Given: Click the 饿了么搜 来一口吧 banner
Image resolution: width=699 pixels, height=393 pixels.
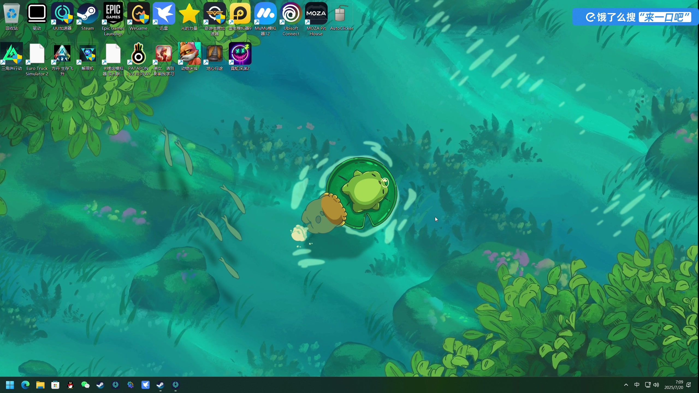Looking at the screenshot, I should [x=635, y=17].
